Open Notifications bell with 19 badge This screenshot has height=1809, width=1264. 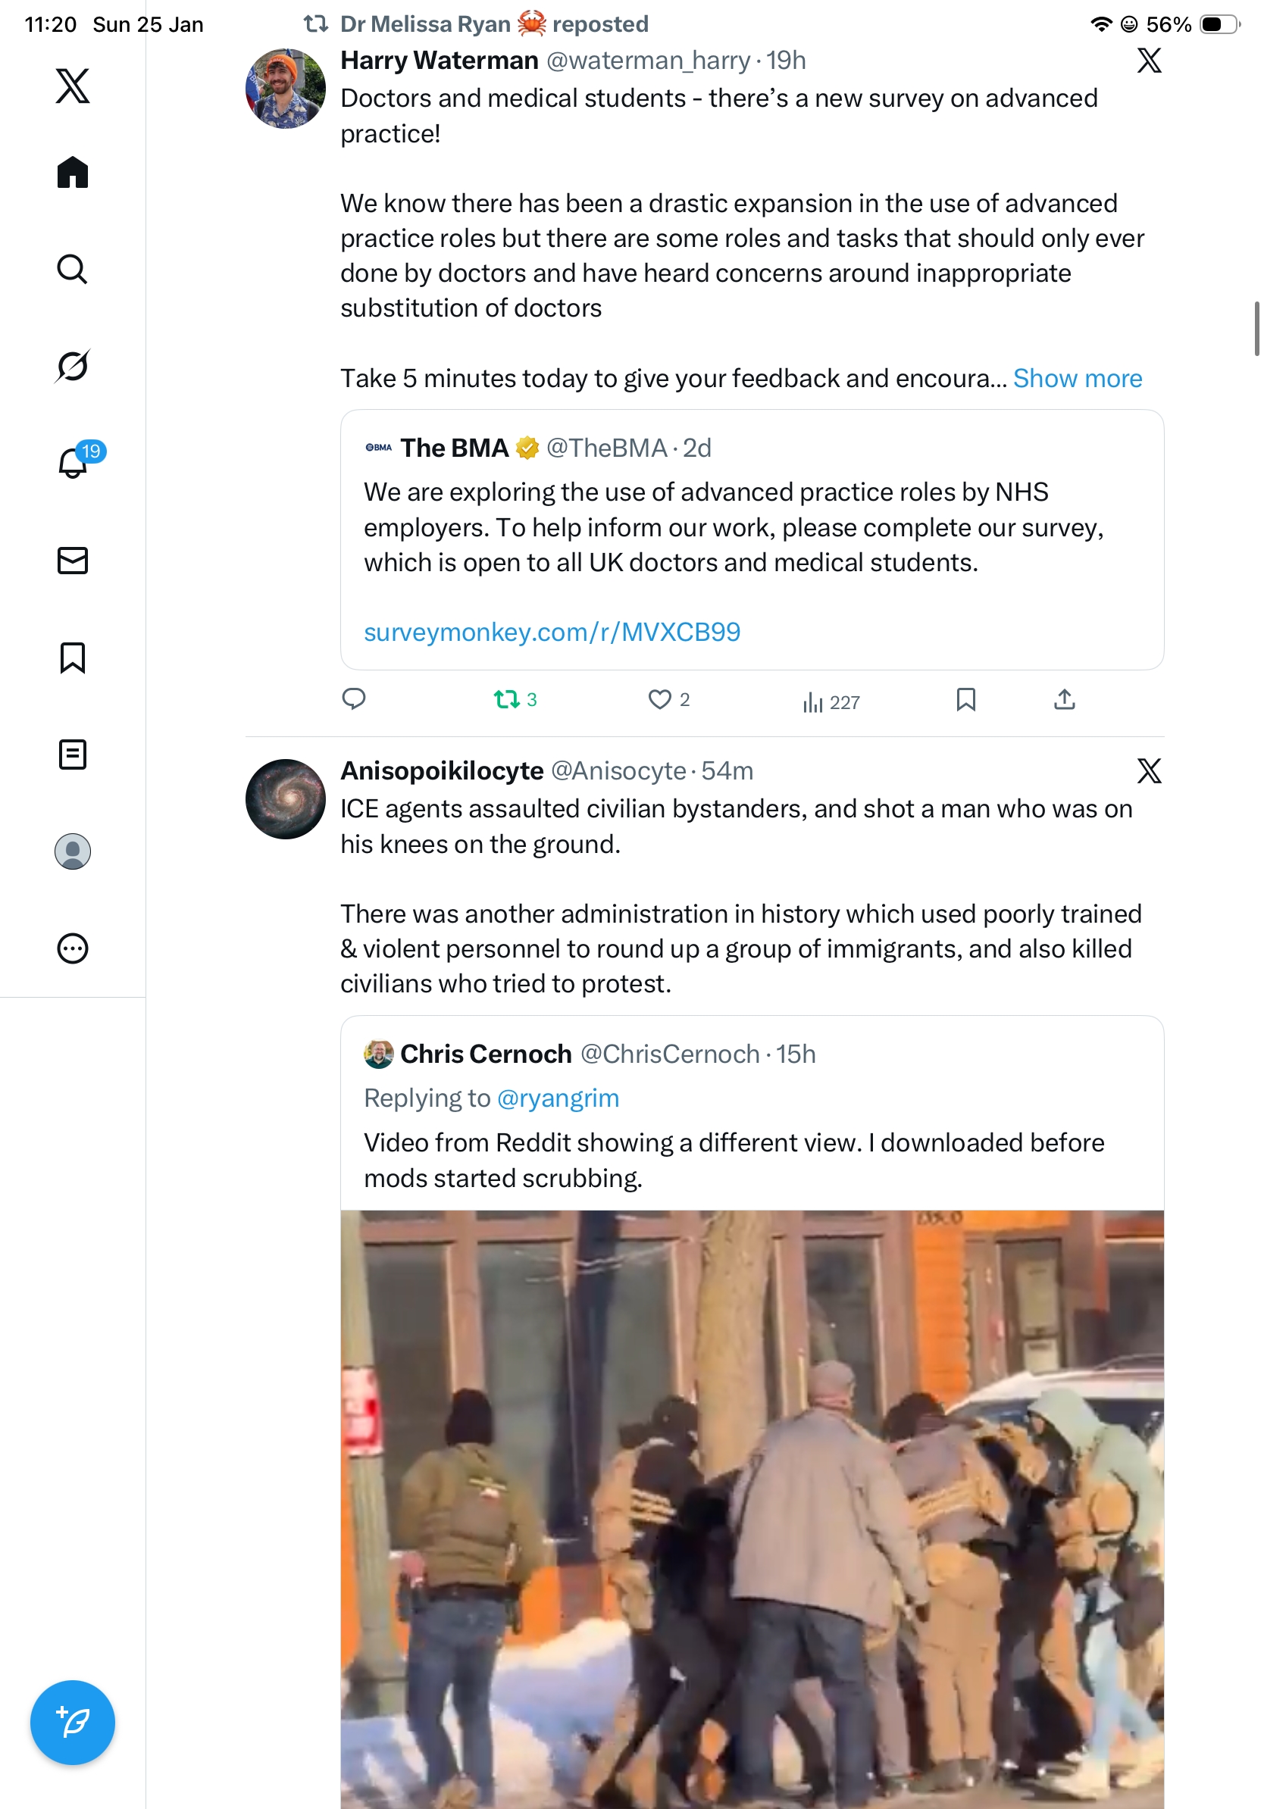point(74,463)
